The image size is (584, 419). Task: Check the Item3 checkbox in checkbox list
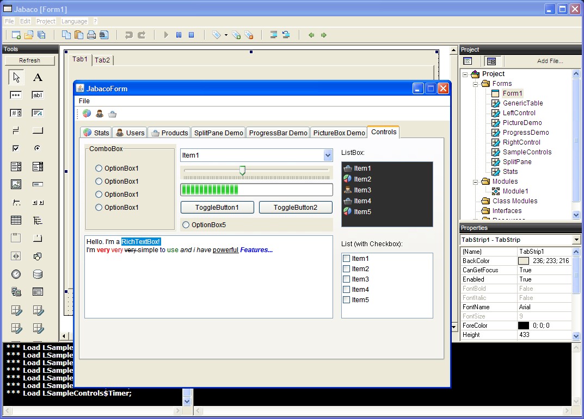[x=346, y=279]
